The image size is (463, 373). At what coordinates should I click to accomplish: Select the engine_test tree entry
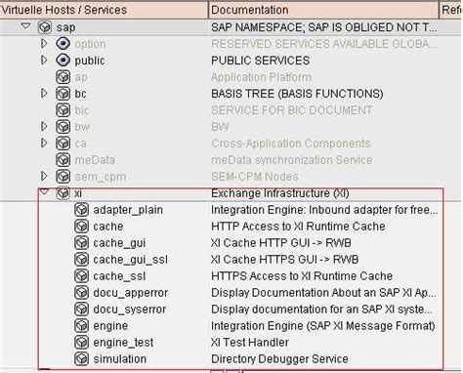(123, 343)
